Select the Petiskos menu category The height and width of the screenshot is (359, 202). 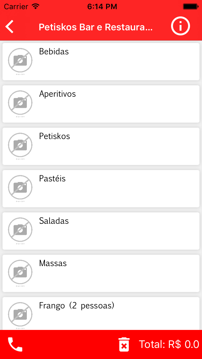tap(55, 136)
